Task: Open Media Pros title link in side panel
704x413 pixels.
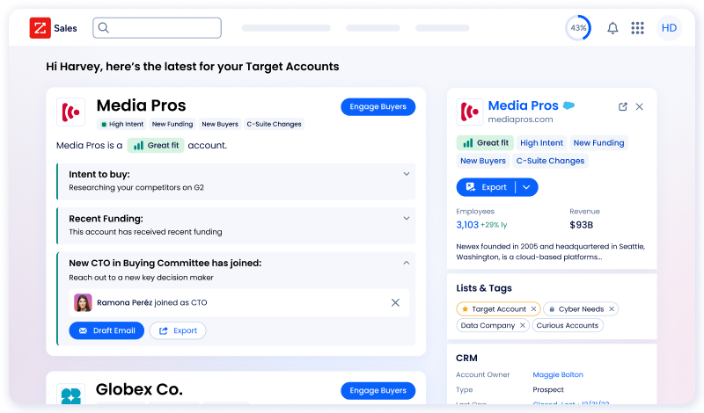Action: point(523,105)
